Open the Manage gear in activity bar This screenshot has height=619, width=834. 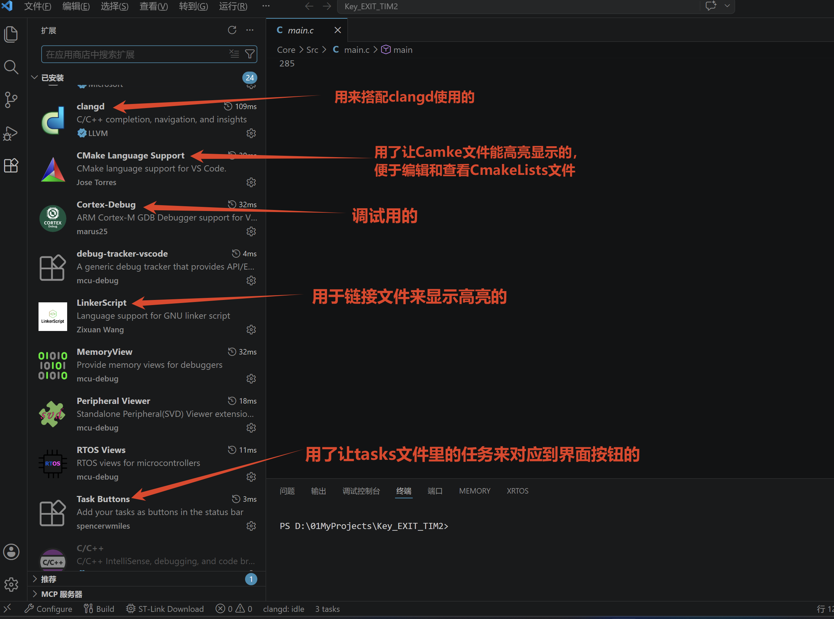click(x=11, y=584)
